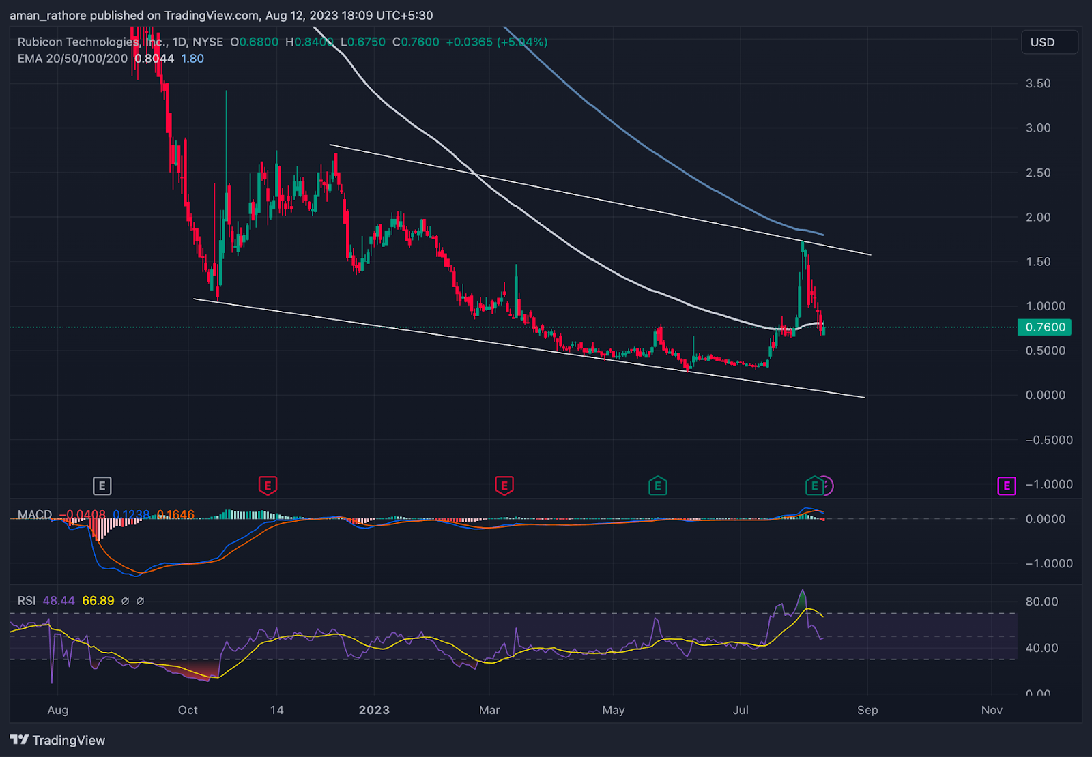
Task: Click the −0.5000 price axis label
Action: [1049, 440]
